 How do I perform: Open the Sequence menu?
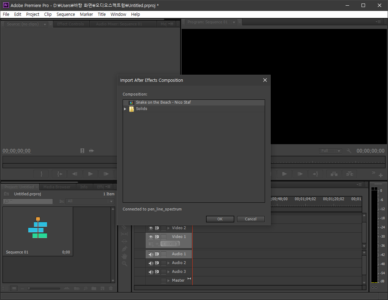66,14
